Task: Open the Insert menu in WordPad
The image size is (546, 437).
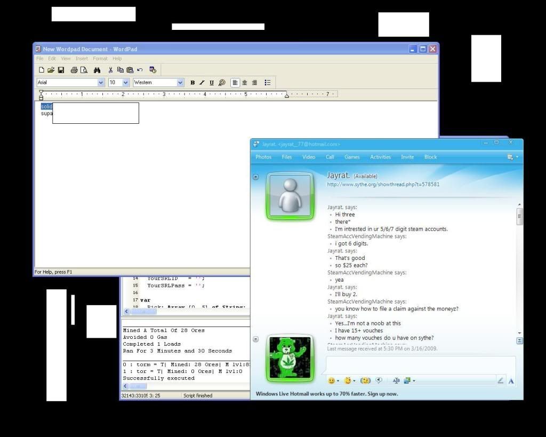Action: [82, 59]
